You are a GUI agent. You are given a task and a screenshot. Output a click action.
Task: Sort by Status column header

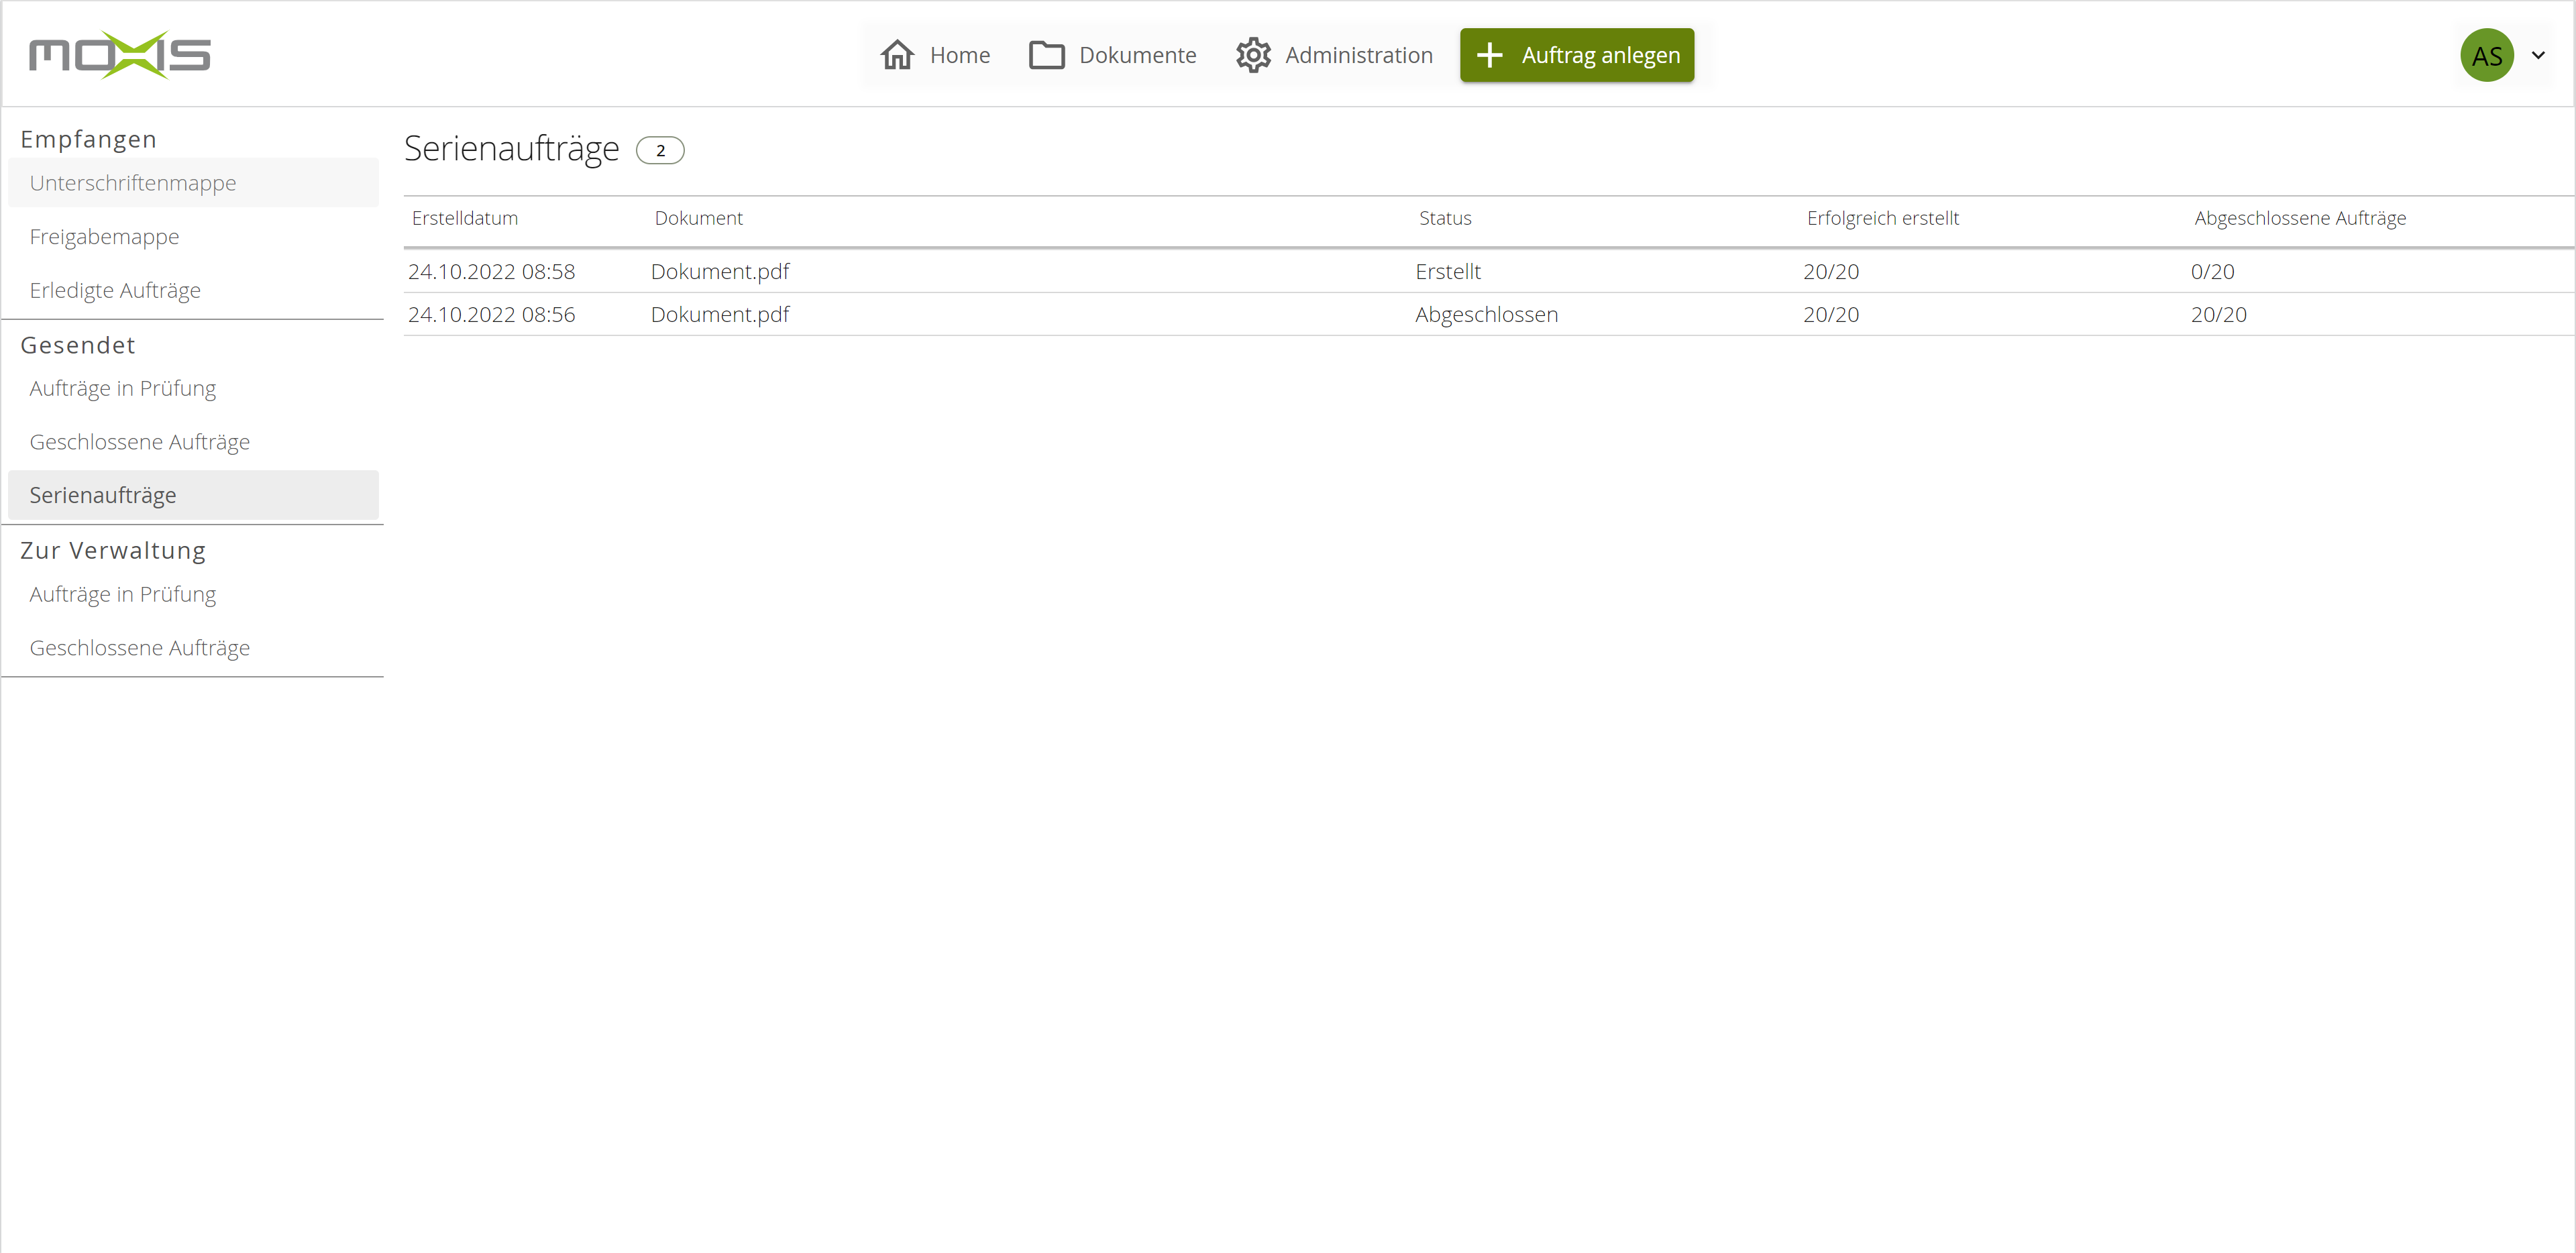click(x=1445, y=218)
